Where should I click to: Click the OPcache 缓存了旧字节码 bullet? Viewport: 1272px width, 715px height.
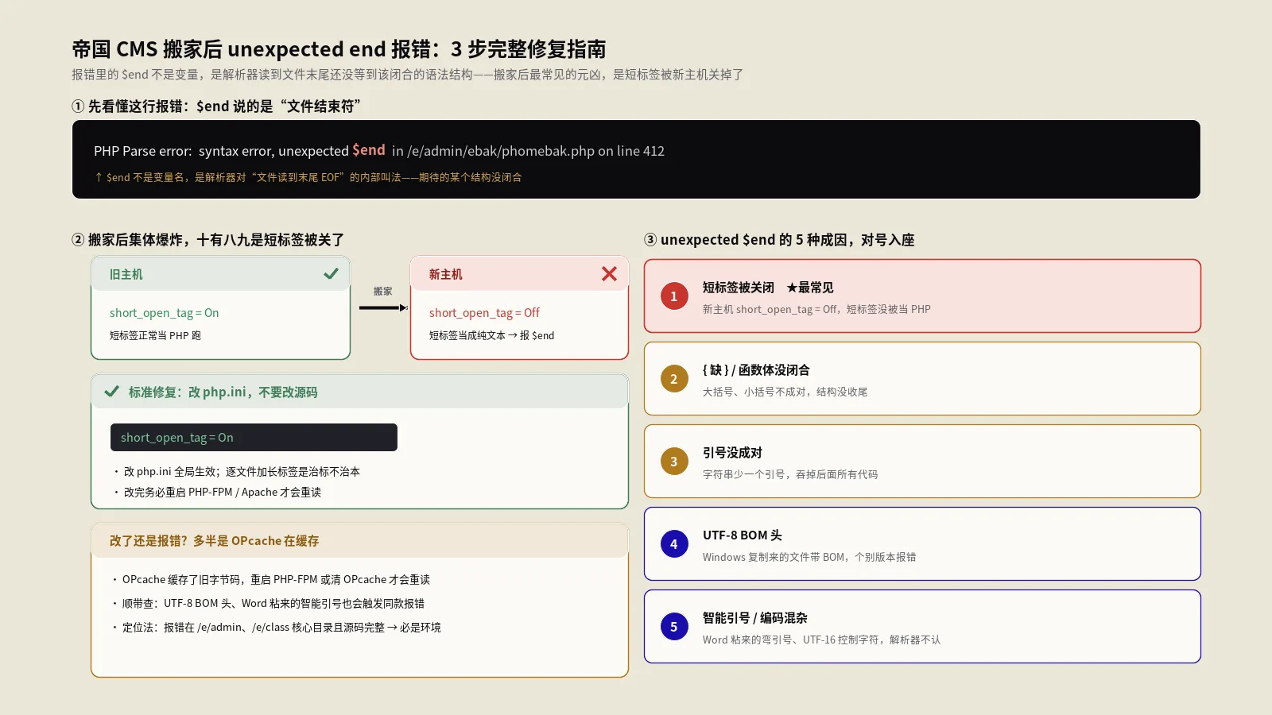(270, 580)
